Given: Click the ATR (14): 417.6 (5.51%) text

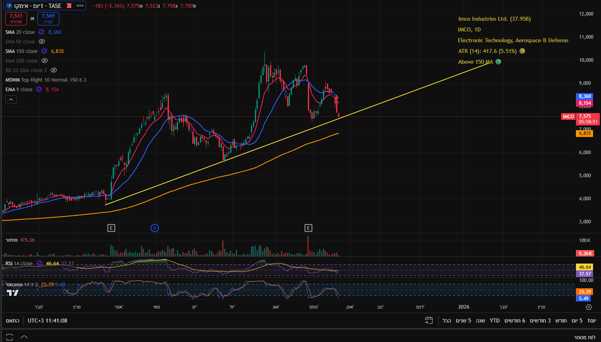Looking at the screenshot, I should tap(487, 51).
